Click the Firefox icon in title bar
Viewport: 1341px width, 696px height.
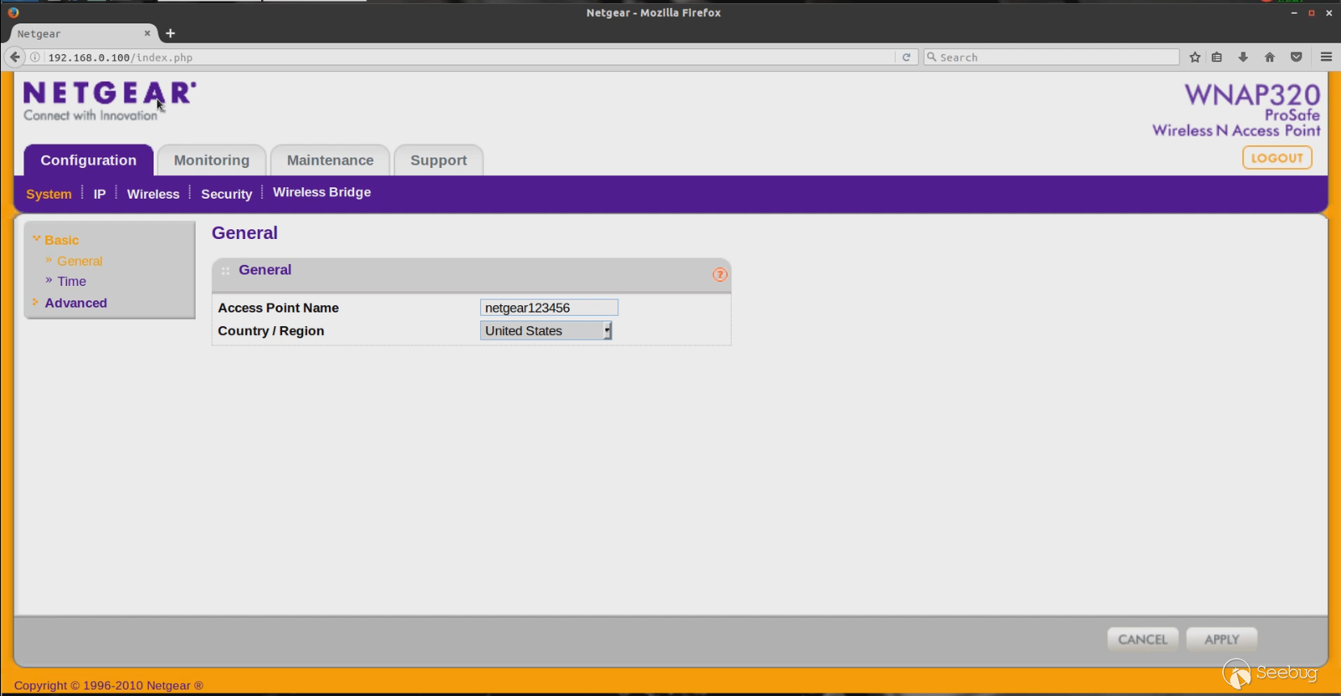(13, 12)
